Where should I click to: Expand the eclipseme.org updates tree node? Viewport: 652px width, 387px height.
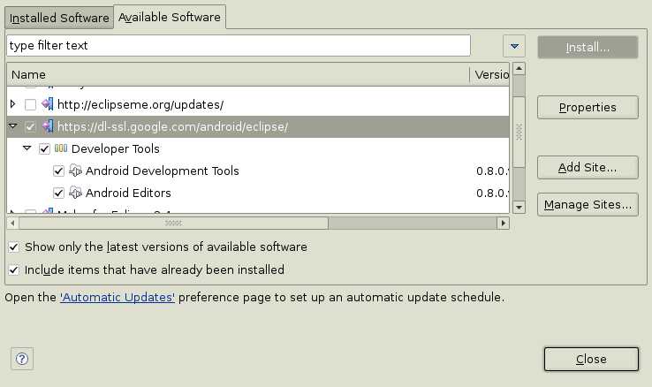tap(13, 104)
